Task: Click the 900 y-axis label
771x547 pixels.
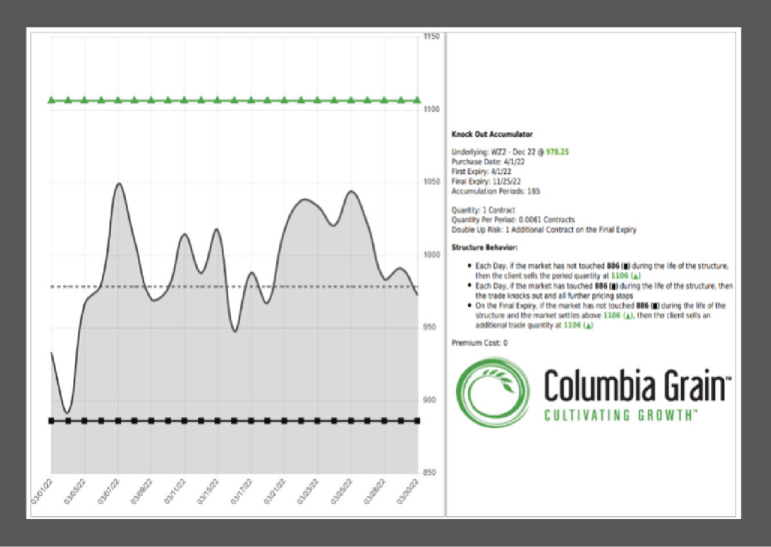Action: pos(429,400)
